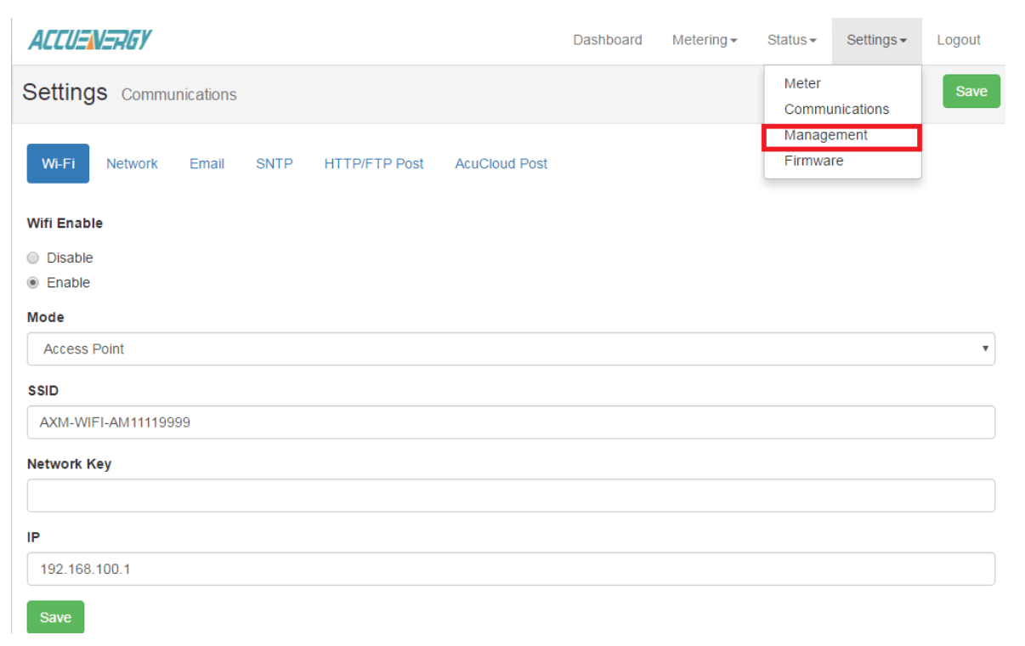Expand the Metering dropdown menu
Viewport: 1025px width, 646px height.
(704, 40)
